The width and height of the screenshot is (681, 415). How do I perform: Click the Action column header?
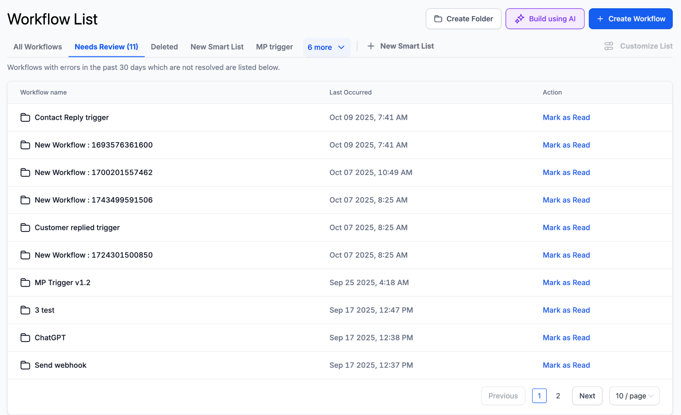click(552, 92)
